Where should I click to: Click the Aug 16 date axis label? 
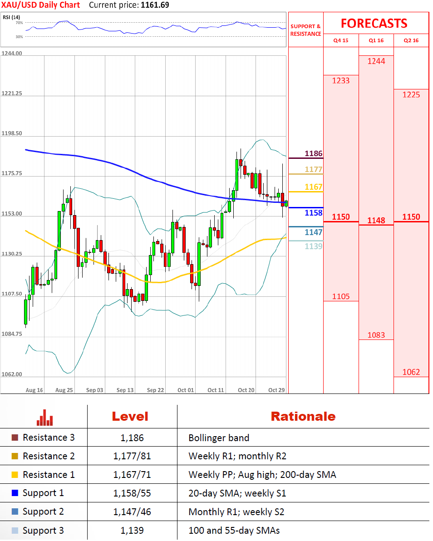point(34,390)
